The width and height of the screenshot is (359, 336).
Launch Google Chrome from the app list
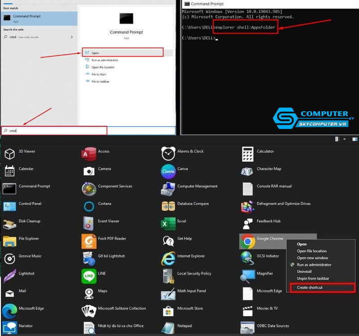pos(247,241)
